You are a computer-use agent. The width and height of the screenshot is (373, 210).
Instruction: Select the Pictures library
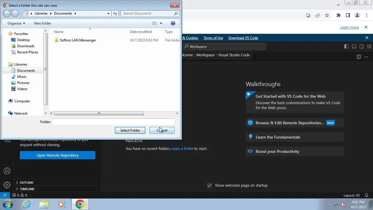point(23,83)
